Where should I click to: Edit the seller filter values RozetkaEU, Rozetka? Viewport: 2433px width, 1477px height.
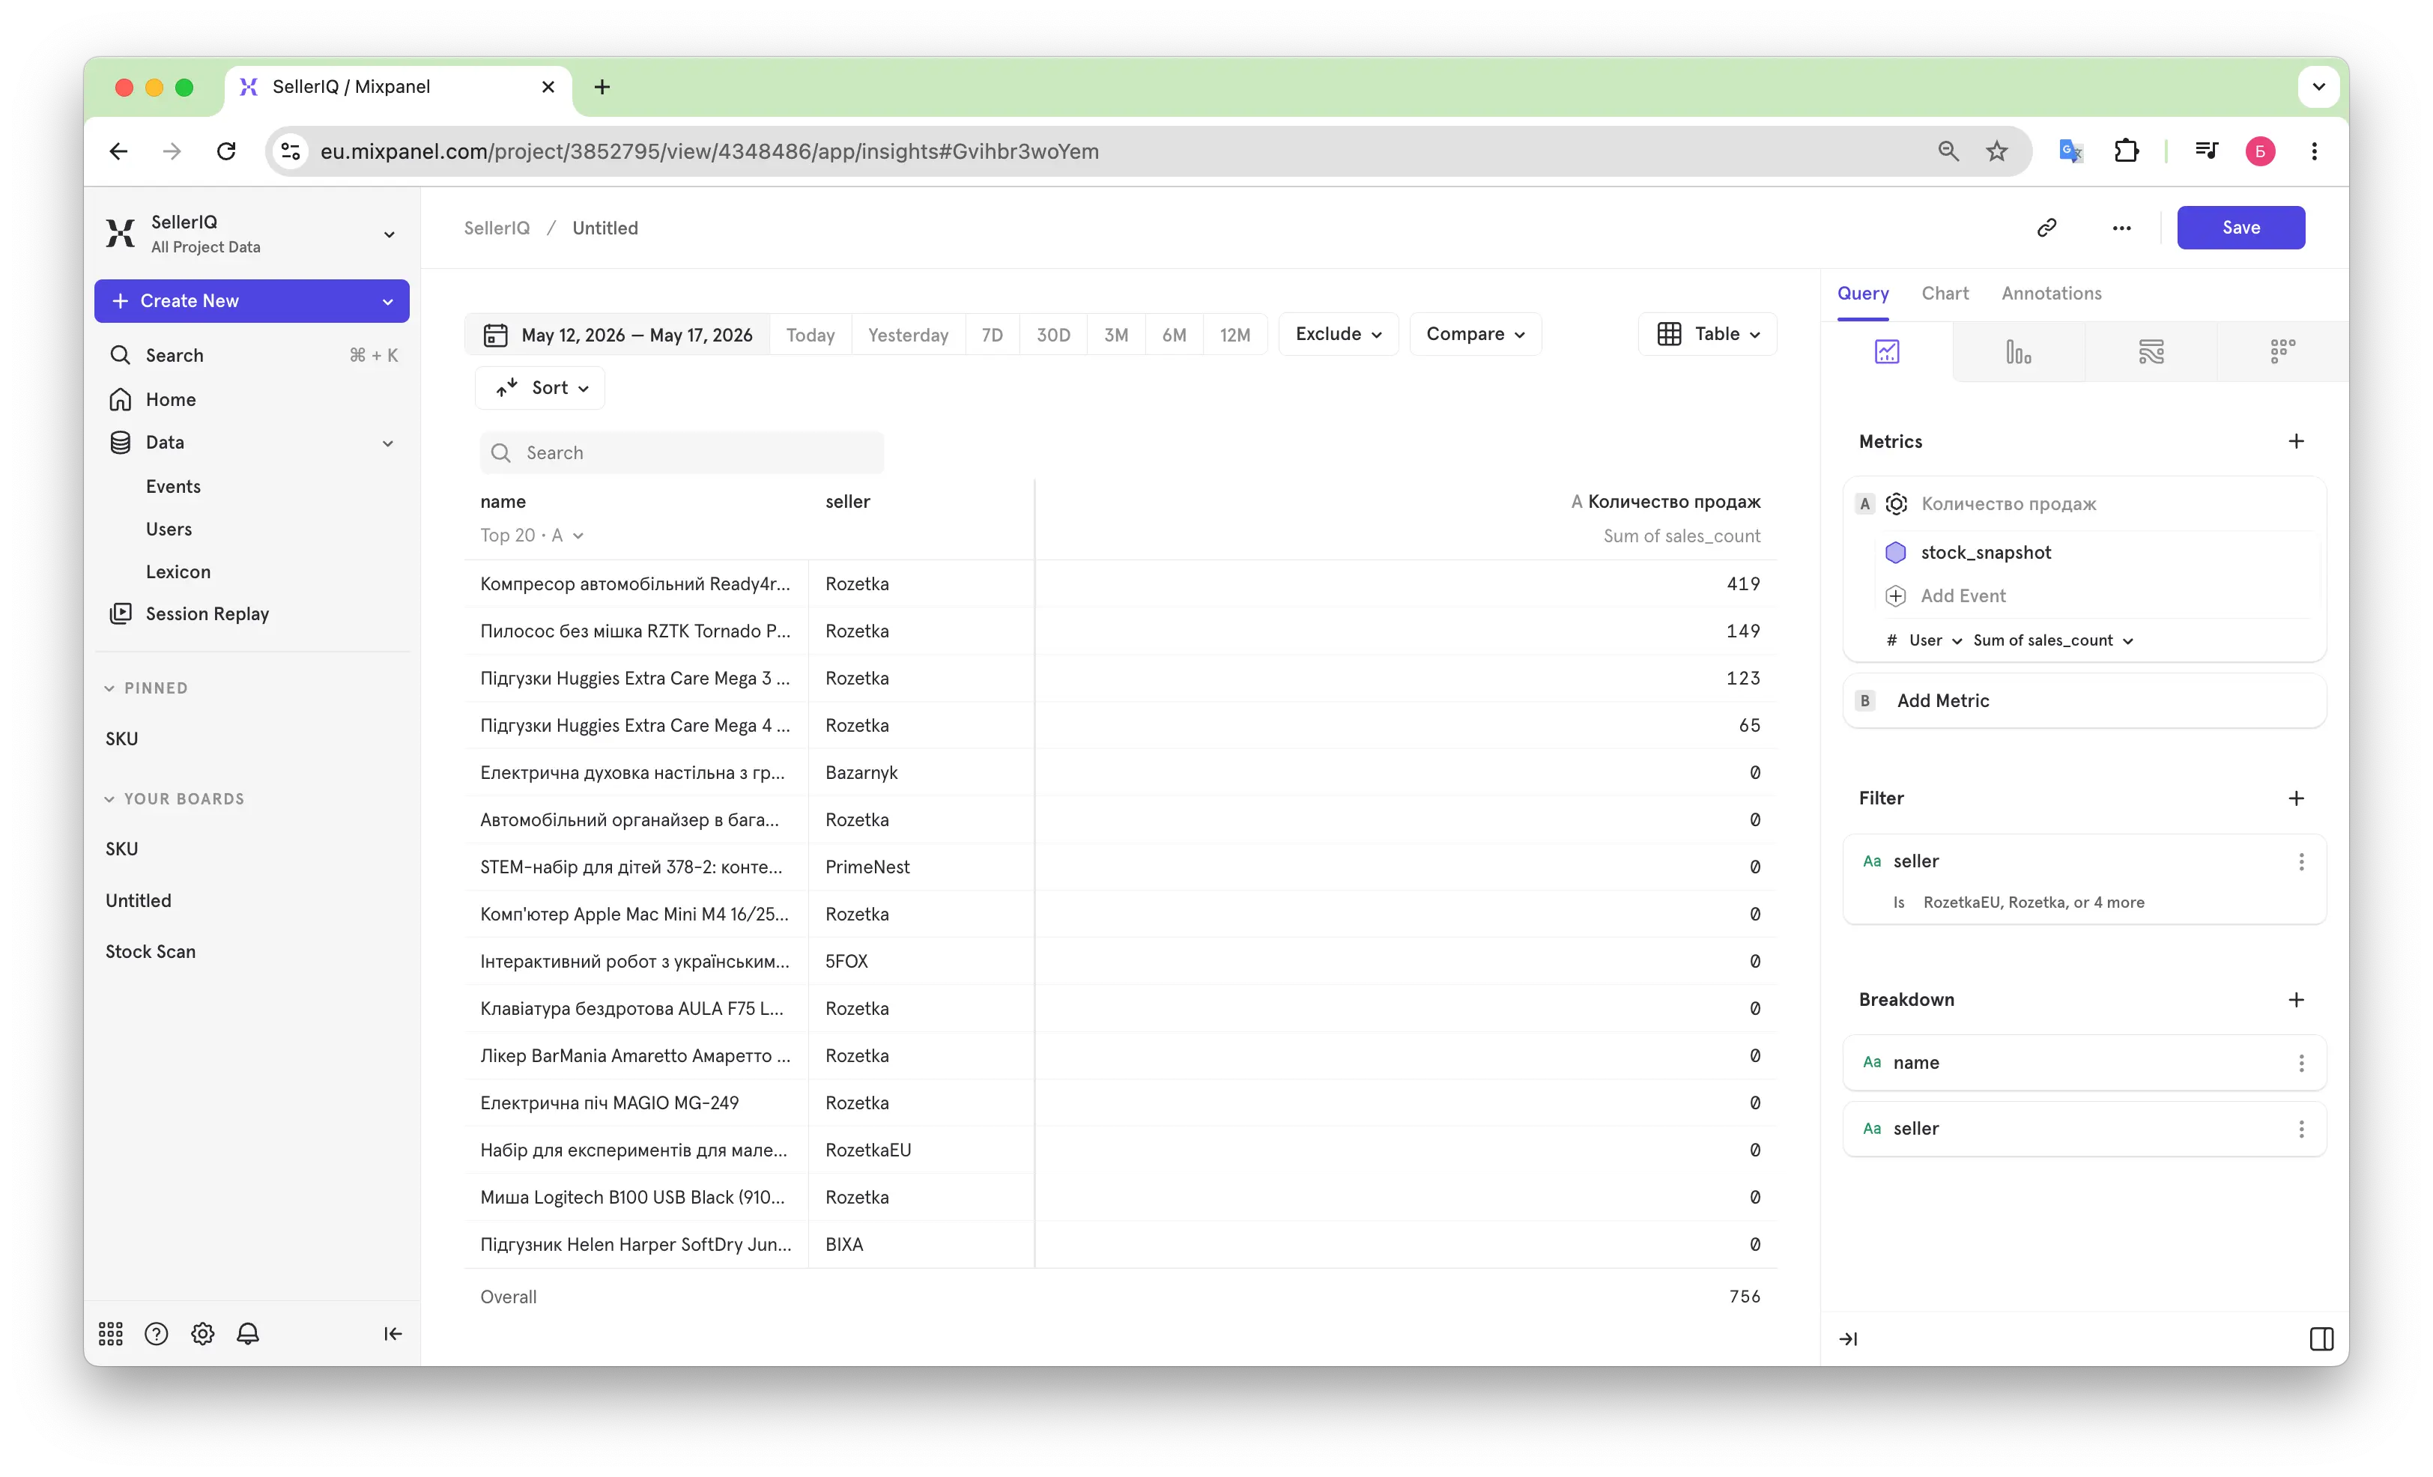point(2033,903)
